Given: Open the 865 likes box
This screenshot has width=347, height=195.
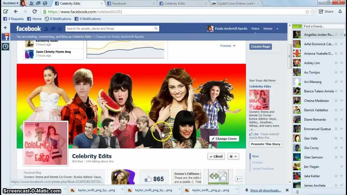Looking at the screenshot, I should [154, 177].
